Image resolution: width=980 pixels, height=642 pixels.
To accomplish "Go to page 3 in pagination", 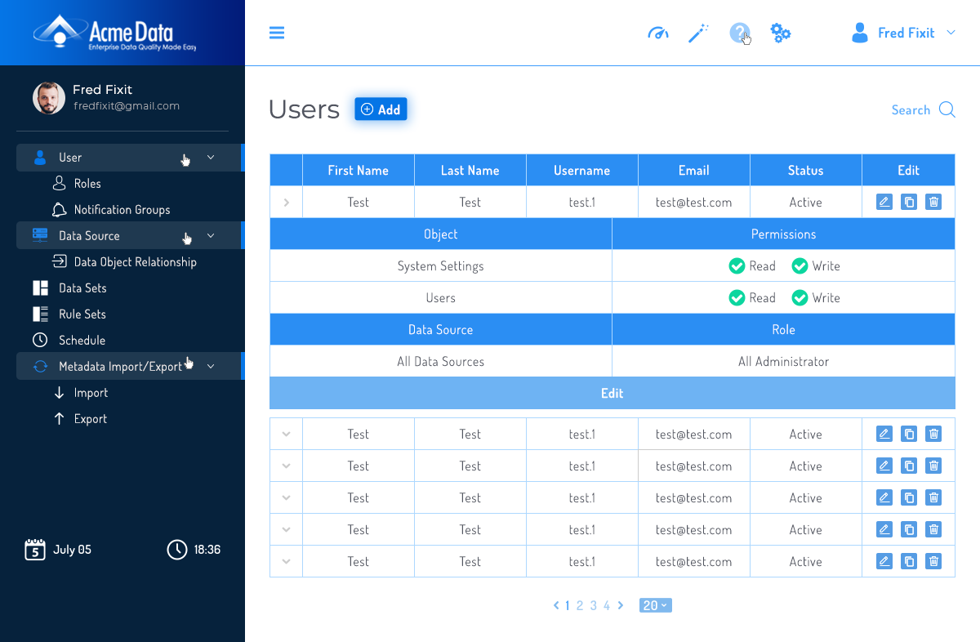I will click(x=594, y=605).
